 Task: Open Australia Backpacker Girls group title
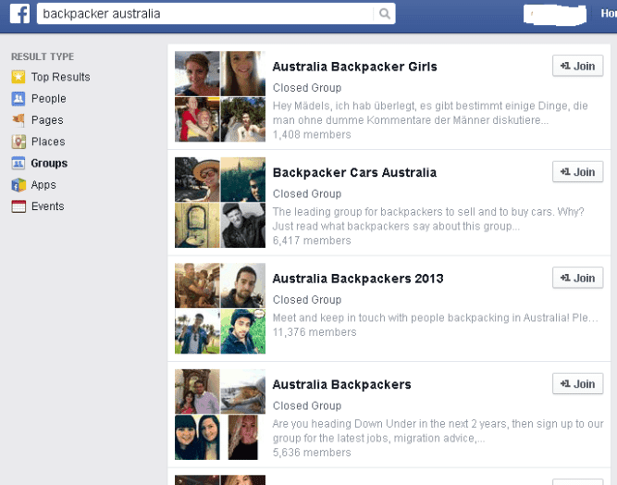(354, 67)
